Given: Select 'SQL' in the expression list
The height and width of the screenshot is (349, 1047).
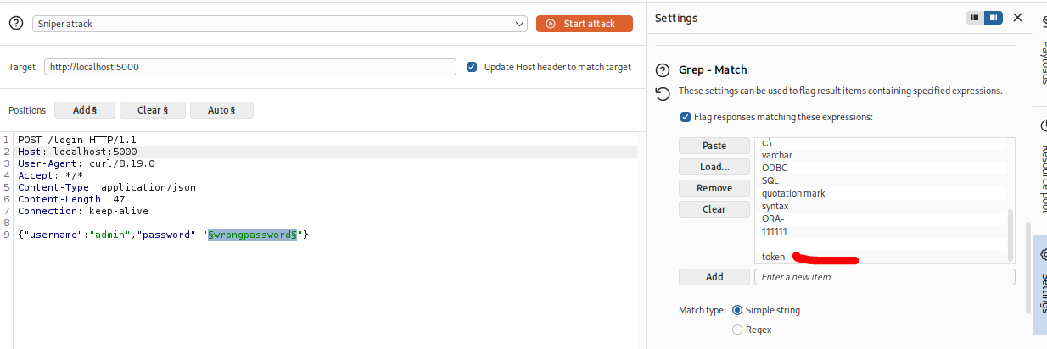Looking at the screenshot, I should point(881,180).
